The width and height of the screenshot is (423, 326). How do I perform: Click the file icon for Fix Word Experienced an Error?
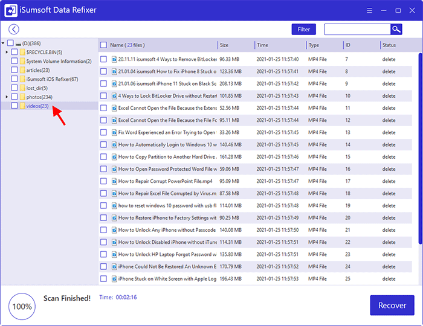[114, 132]
